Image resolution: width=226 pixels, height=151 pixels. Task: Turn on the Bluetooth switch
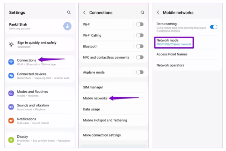click(140, 46)
